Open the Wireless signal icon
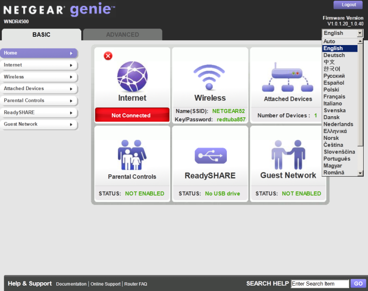The height and width of the screenshot is (291, 368). pyautogui.click(x=209, y=77)
